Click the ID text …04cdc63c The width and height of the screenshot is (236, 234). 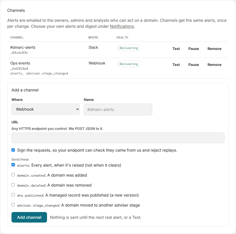click(19, 53)
